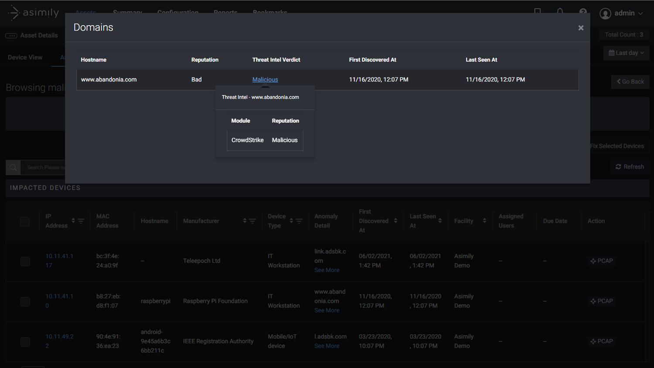The width and height of the screenshot is (654, 368).
Task: Download PCAP for raspberrypi device
Action: pyautogui.click(x=601, y=301)
